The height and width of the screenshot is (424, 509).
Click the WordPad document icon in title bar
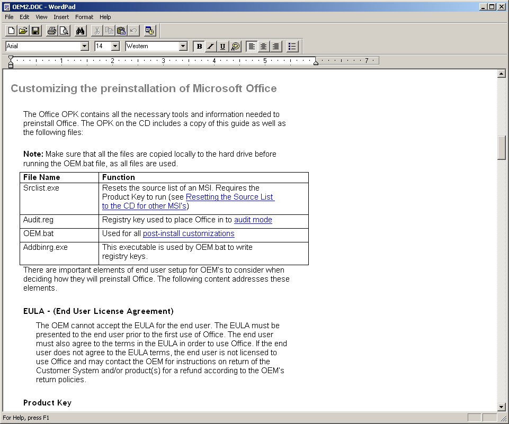[6, 6]
